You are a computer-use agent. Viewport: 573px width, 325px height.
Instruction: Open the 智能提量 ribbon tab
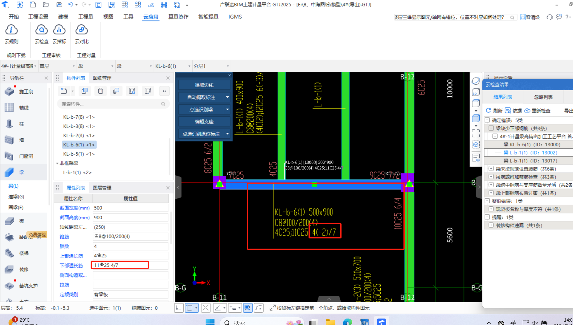[208, 17]
